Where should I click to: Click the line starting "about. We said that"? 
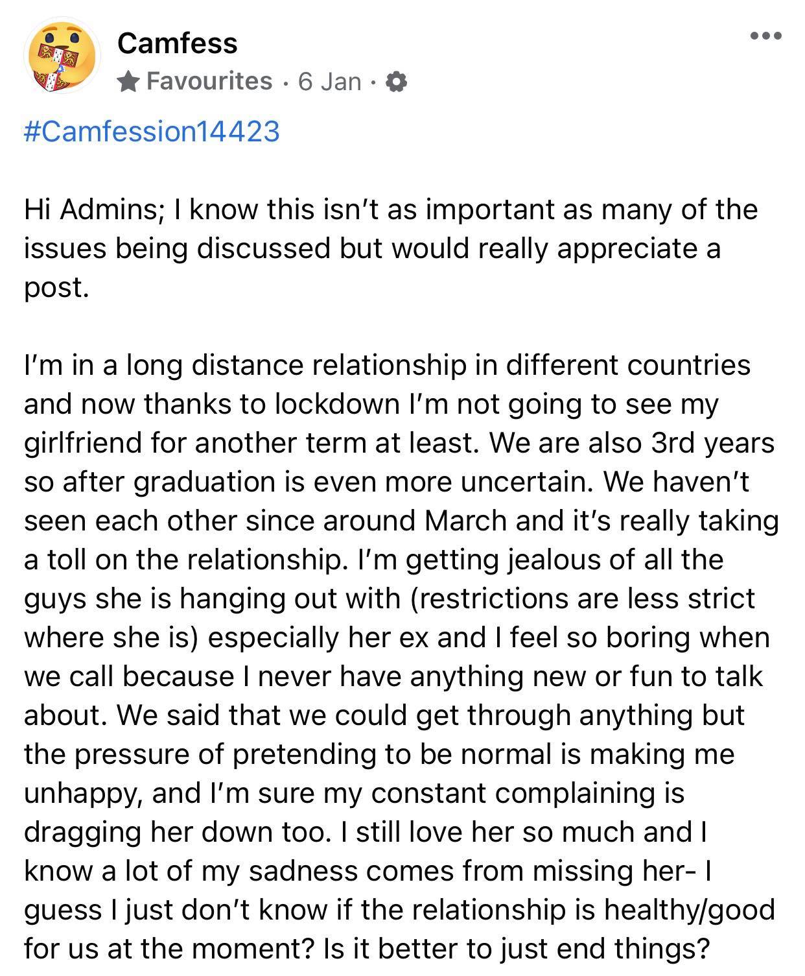(x=384, y=715)
